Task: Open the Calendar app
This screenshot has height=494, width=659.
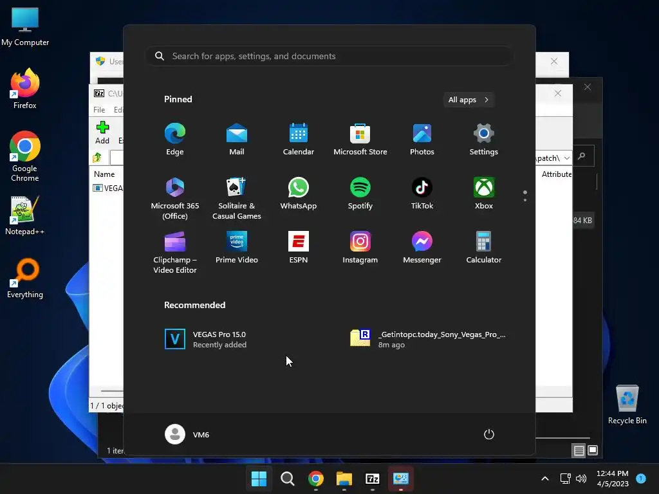Action: 299,140
